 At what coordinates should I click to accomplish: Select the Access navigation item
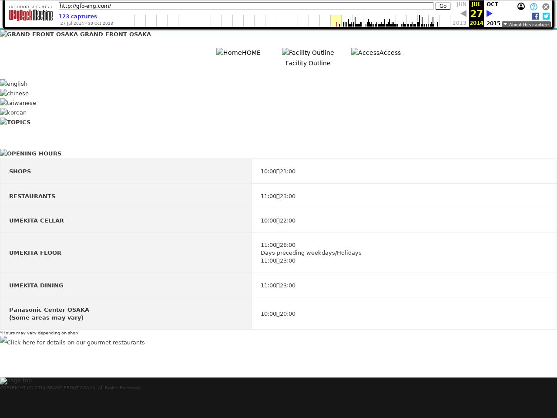376,53
